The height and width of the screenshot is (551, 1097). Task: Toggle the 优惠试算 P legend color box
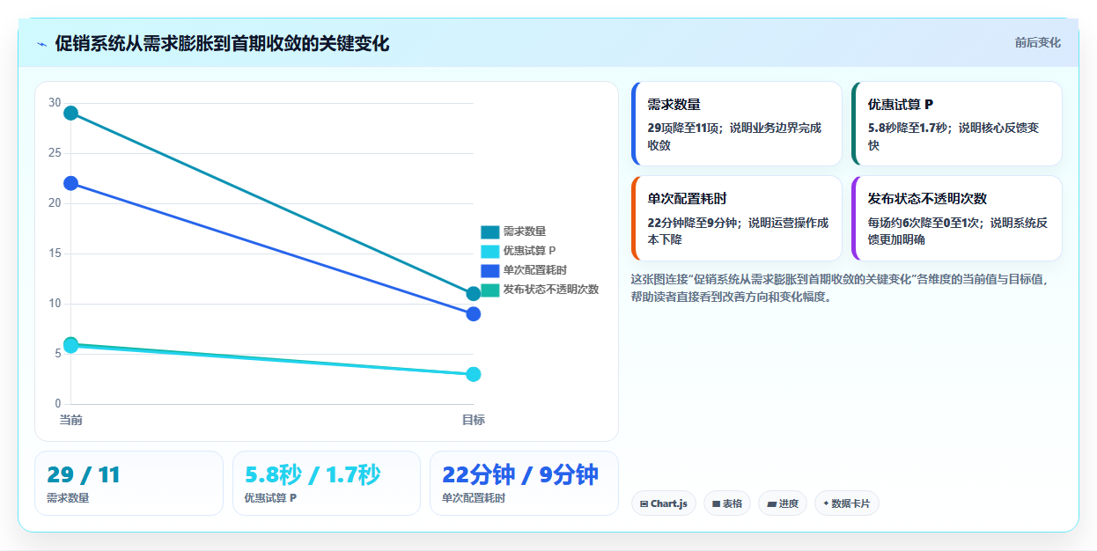tap(490, 251)
